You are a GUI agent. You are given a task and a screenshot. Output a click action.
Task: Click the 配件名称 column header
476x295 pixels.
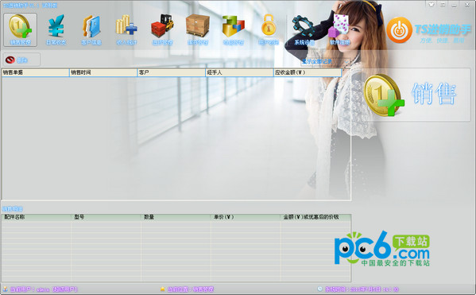37,217
